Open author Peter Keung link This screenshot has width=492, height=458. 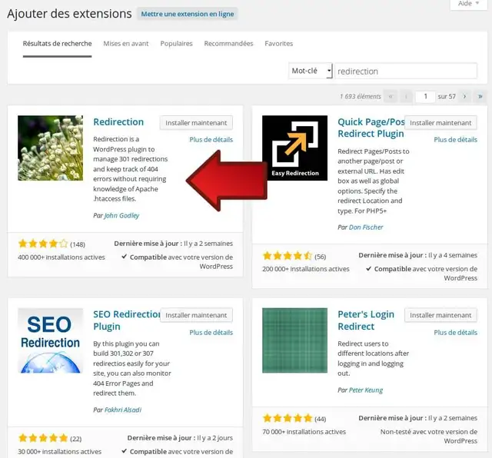tap(366, 390)
